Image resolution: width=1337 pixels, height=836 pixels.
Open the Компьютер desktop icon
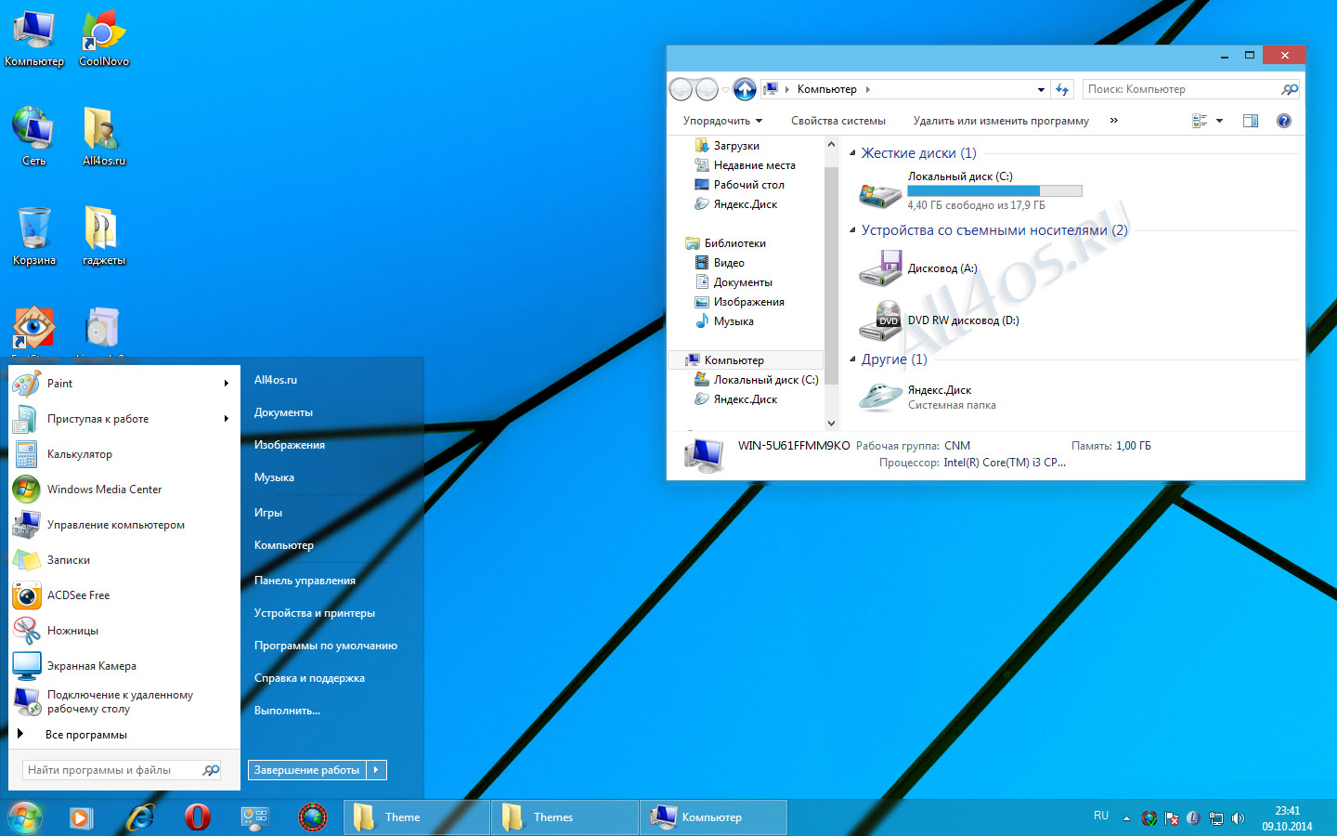(34, 40)
